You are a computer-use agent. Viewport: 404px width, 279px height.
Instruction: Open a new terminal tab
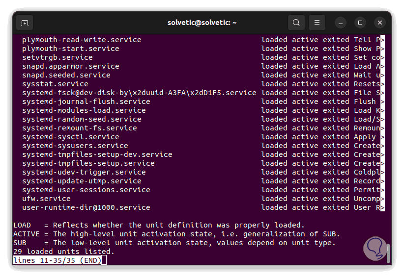[25, 23]
